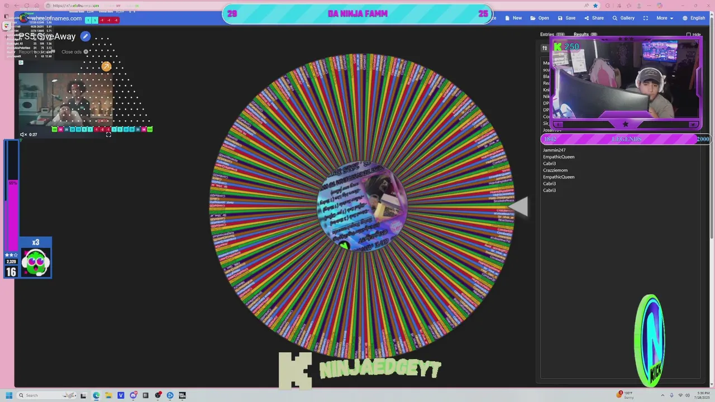This screenshot has height=402, width=715.
Task: Open the weather widget in the system tray
Action: click(626, 395)
